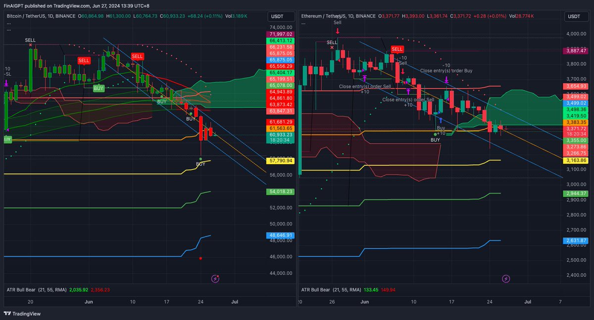This screenshot has width=594, height=320.
Task: Click the Ethereum / TetherUS chart title
Action: pyautogui.click(x=339, y=16)
